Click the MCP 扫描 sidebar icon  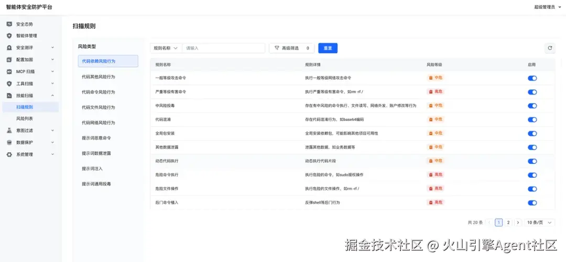coord(9,71)
